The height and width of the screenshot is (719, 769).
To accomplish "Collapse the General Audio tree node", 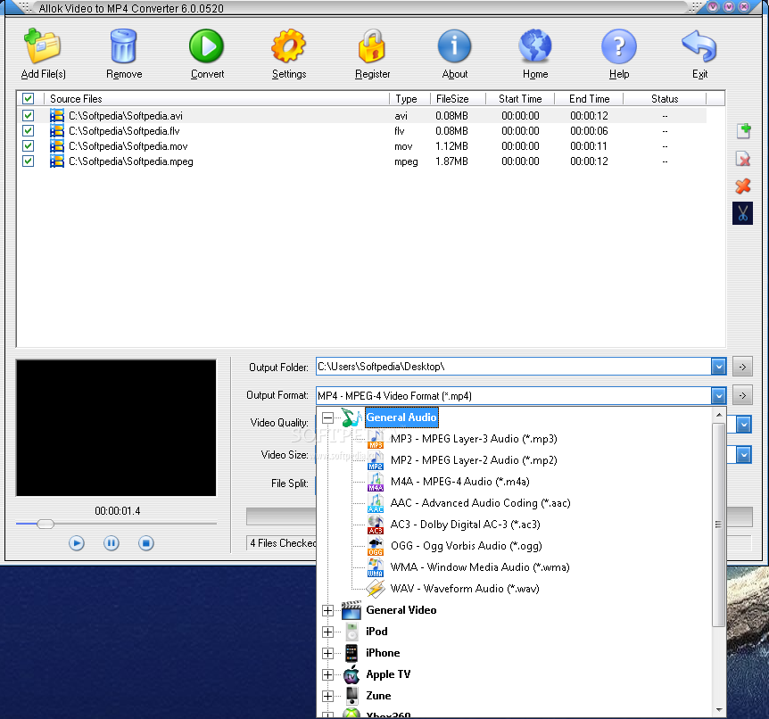I will (327, 417).
